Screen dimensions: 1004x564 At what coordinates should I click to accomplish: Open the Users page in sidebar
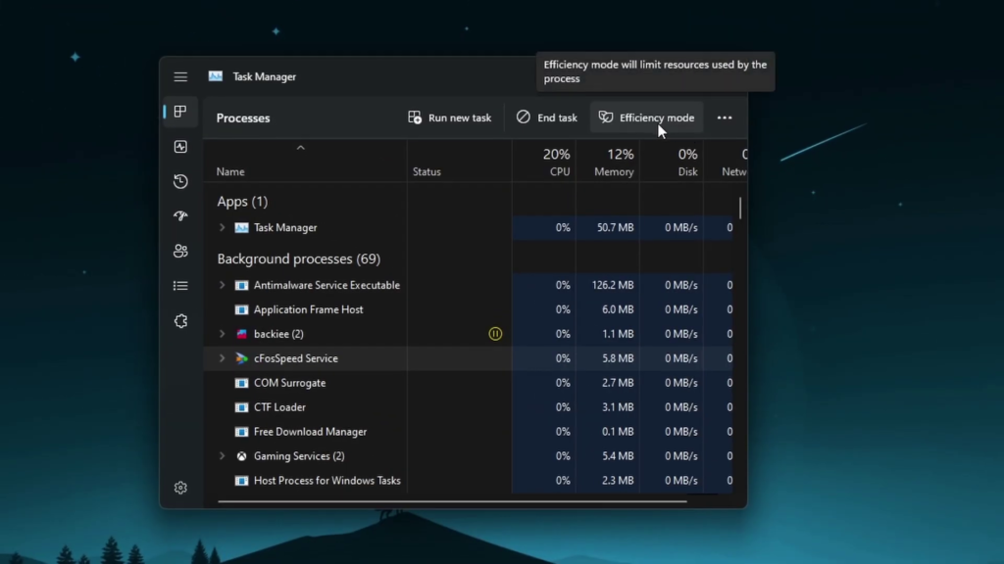tap(180, 251)
